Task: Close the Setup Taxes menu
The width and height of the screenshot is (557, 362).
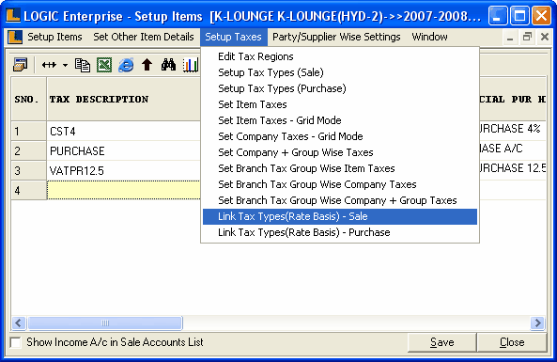Action: (233, 37)
